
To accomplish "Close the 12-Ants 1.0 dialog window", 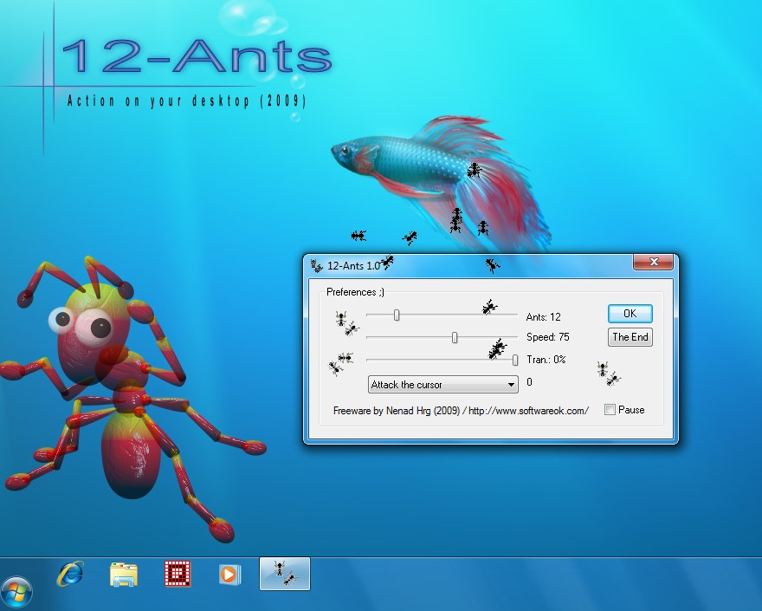I will (653, 262).
